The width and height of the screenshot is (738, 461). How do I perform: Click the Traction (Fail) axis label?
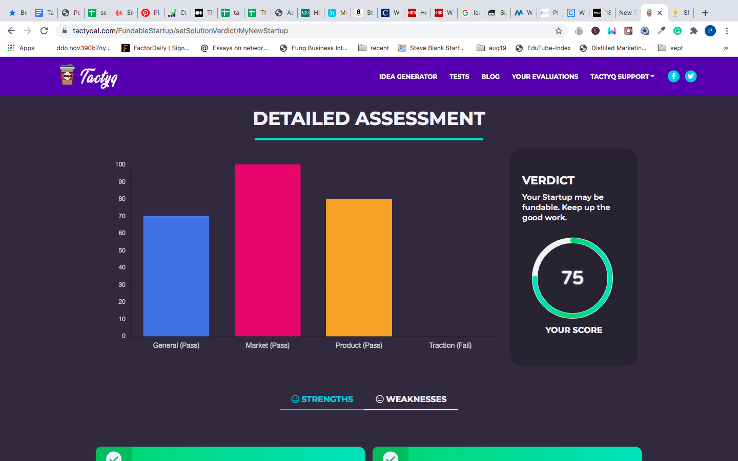pos(450,345)
